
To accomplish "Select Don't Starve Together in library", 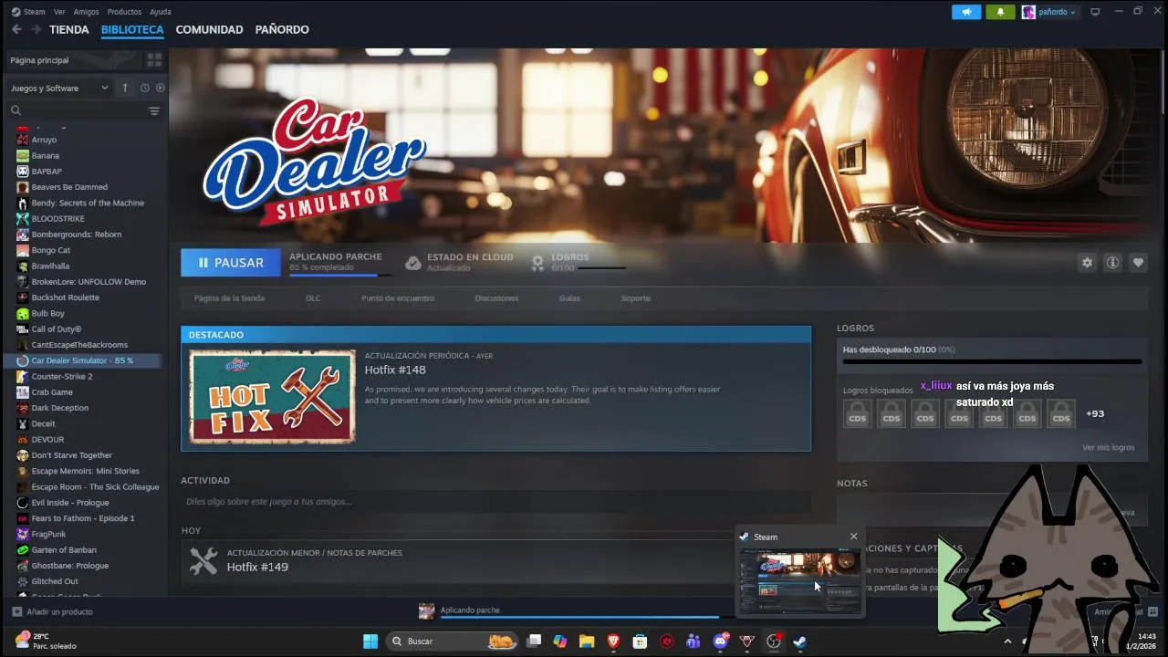I will 72,455.
